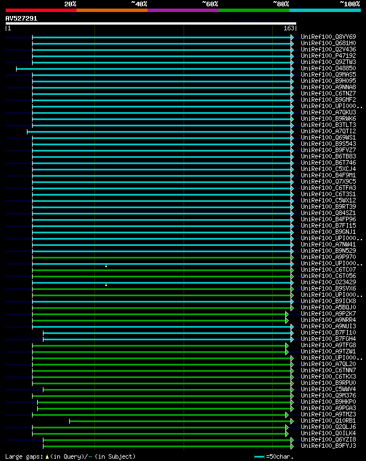Open hit UniRef100_C5XCJ4

pyautogui.click(x=328, y=169)
